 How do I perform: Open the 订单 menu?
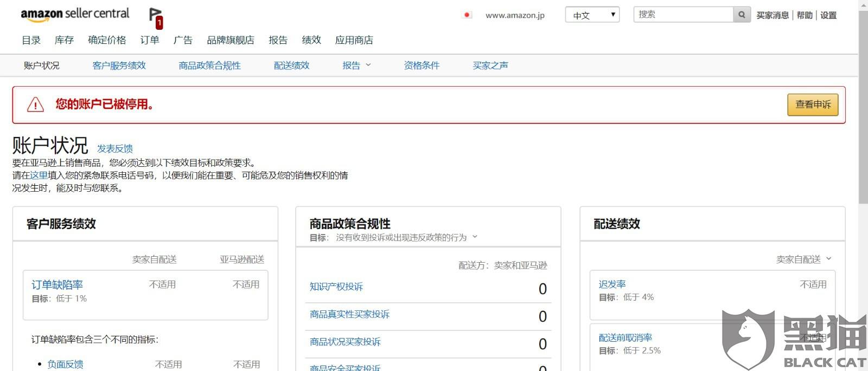pos(150,40)
